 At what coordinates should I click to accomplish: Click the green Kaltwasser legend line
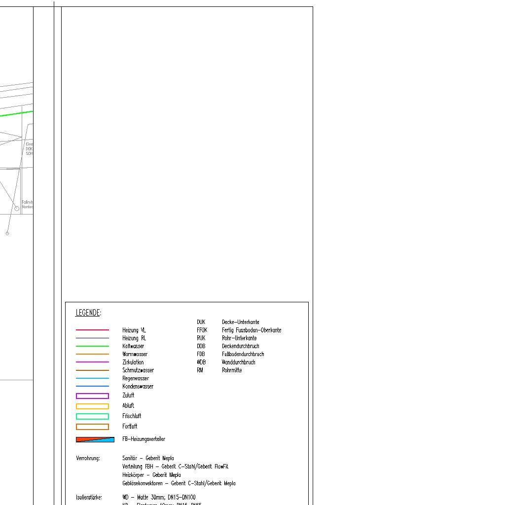click(x=92, y=346)
